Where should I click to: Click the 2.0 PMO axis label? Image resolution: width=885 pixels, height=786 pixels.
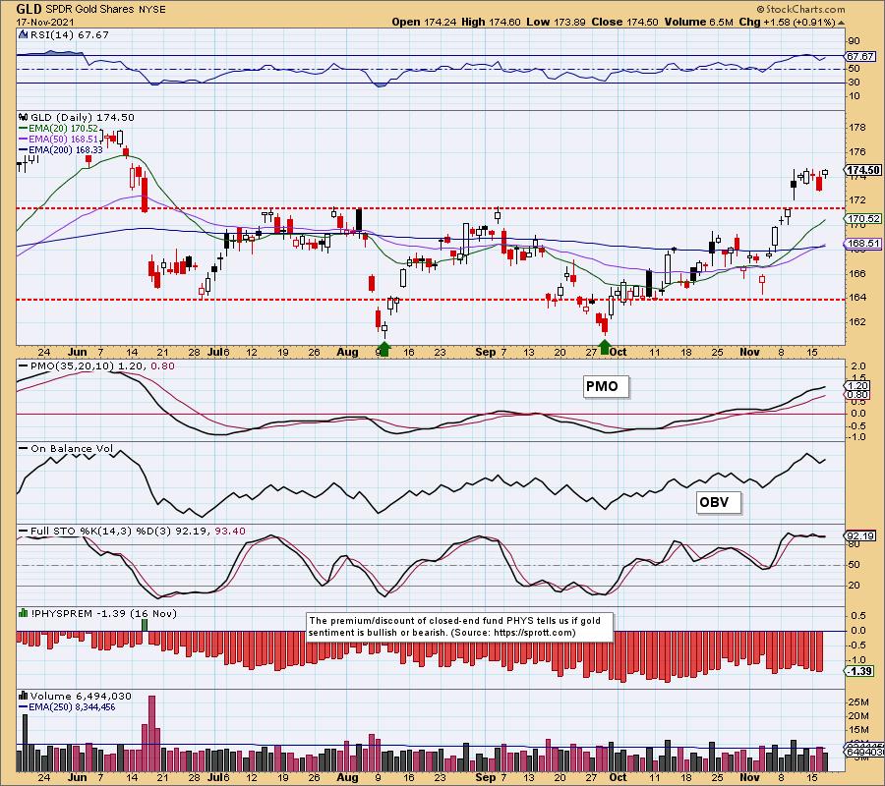click(858, 366)
